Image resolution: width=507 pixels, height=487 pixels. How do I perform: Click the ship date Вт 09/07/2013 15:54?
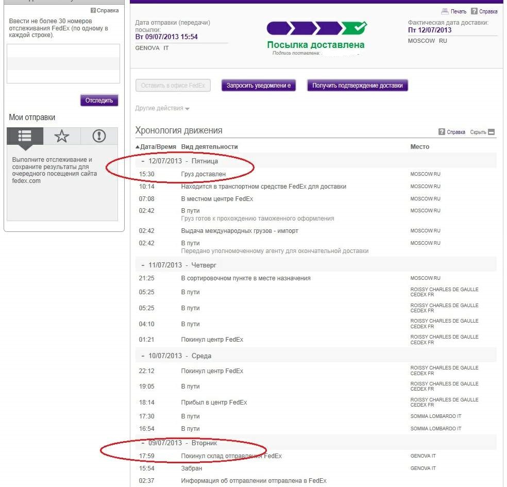(x=166, y=37)
